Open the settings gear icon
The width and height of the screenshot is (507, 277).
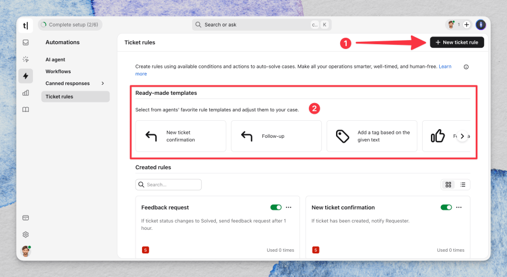point(25,235)
